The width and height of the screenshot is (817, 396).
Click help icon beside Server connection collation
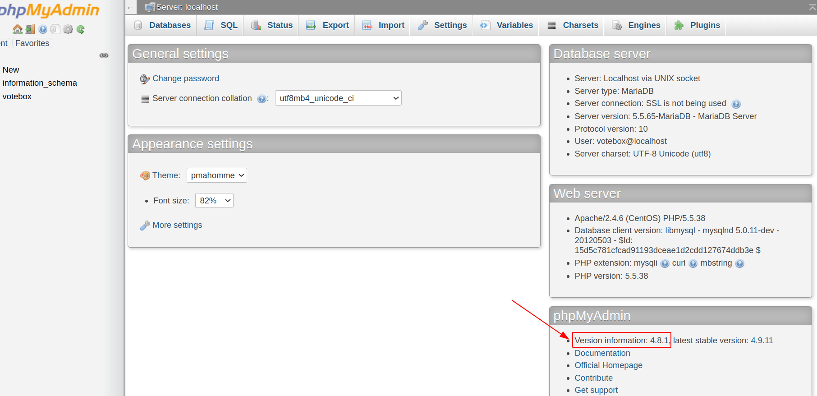pos(262,99)
